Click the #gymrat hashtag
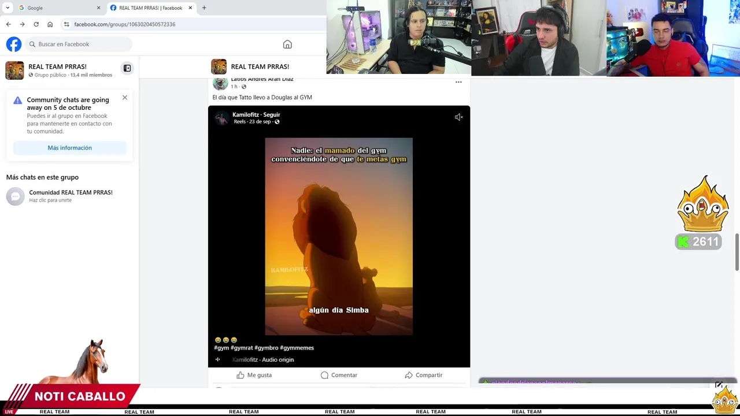 [242, 348]
